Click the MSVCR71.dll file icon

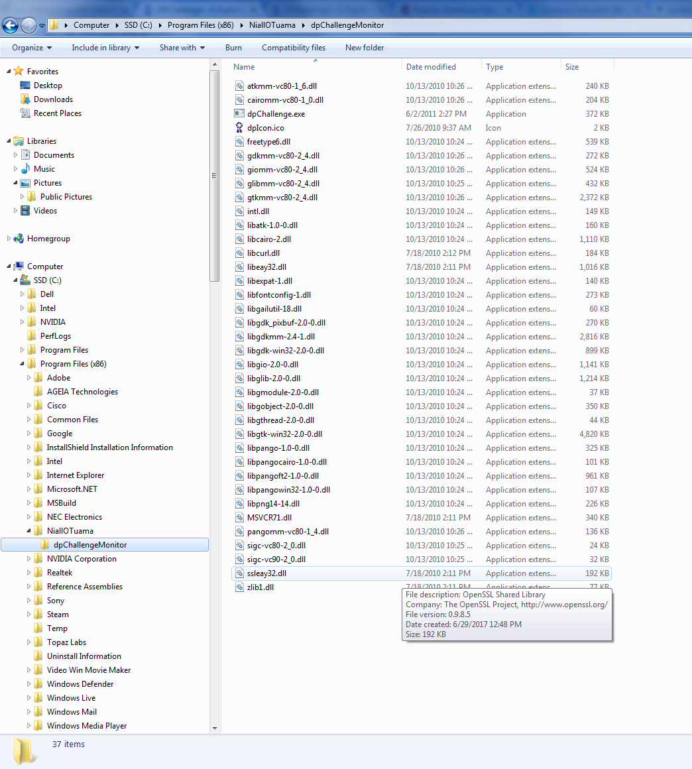(x=239, y=517)
